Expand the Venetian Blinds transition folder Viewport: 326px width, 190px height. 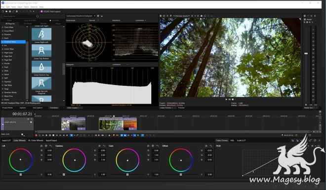tap(2, 92)
